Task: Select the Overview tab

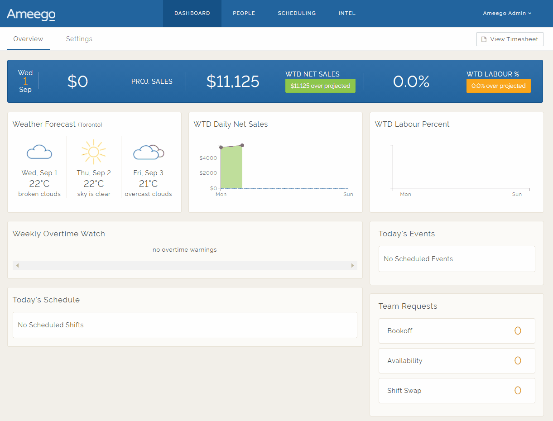Action: click(28, 39)
